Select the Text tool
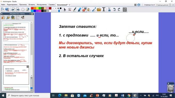The width and height of the screenshot is (175, 98). point(104,10)
